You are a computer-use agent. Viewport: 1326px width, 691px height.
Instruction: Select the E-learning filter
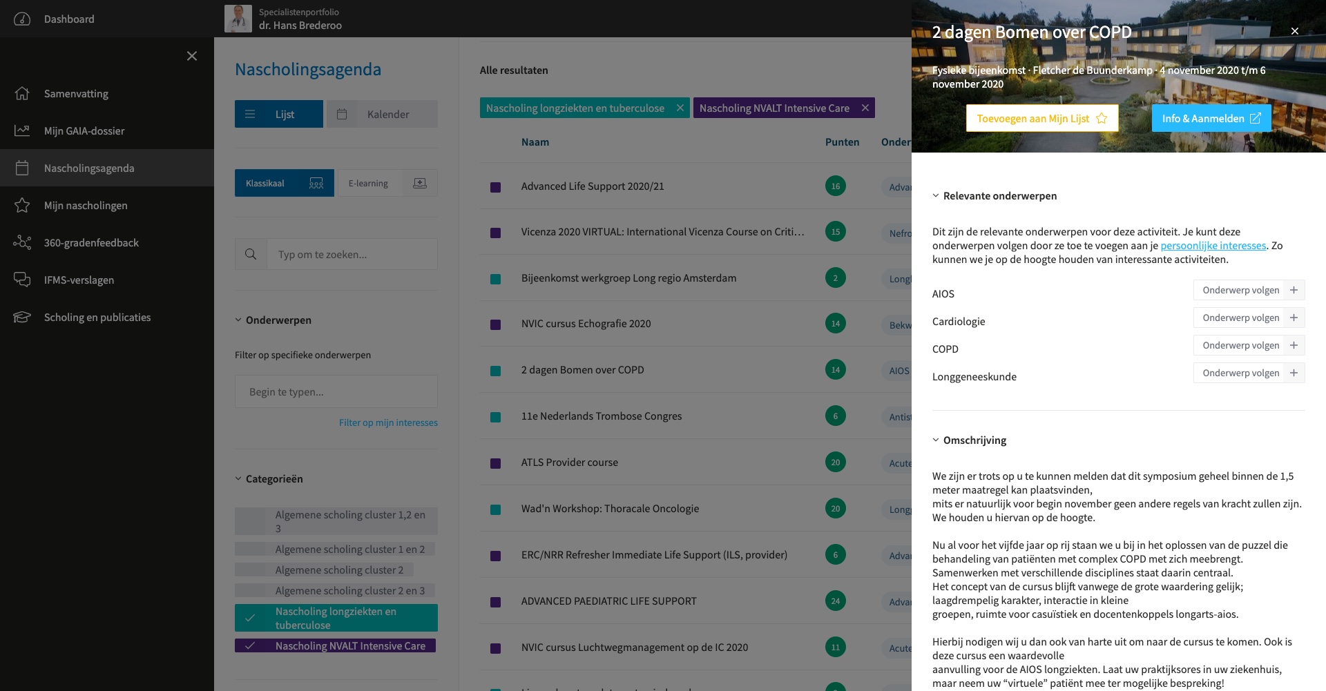[x=387, y=183]
